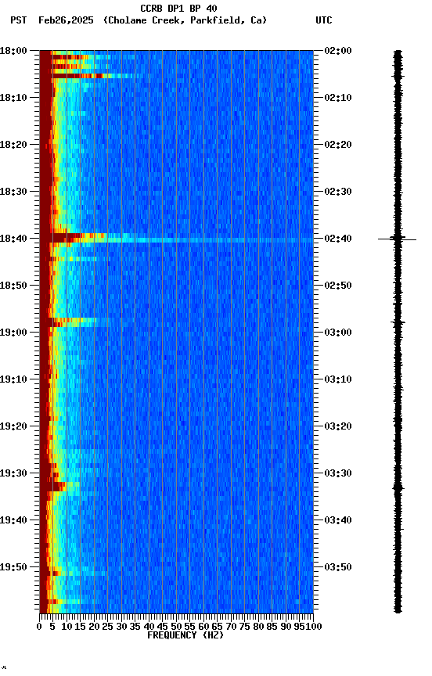This screenshot has height=676, width=432.
Task: Click the broadband event streak at 18:40 in the spectrogram
Action: [x=176, y=239]
